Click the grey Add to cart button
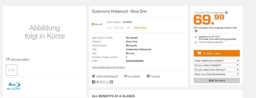256x98 pixels. point(217,80)
